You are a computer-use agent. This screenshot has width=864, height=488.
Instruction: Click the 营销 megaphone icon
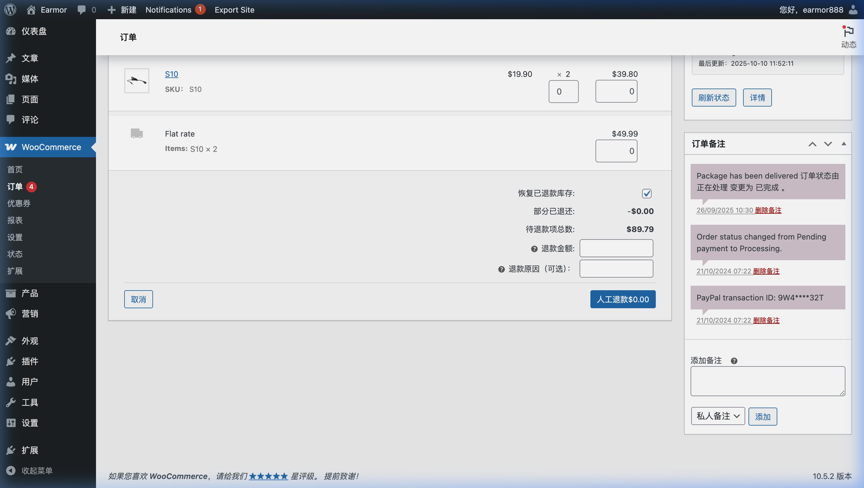pos(11,313)
